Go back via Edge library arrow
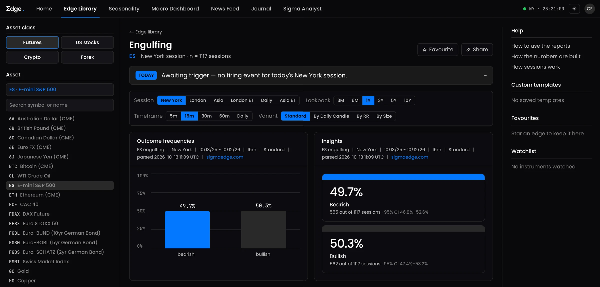Image resolution: width=600 pixels, height=287 pixels. (145, 32)
